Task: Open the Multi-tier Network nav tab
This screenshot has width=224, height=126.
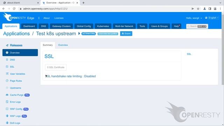Action: pyautogui.click(x=124, y=26)
